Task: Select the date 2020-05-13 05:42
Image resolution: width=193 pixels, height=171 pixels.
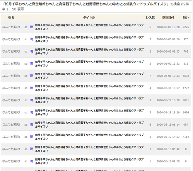Action: pyautogui.click(x=168, y=149)
